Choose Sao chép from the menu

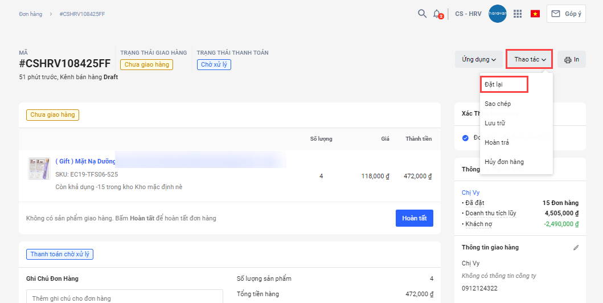pos(498,104)
